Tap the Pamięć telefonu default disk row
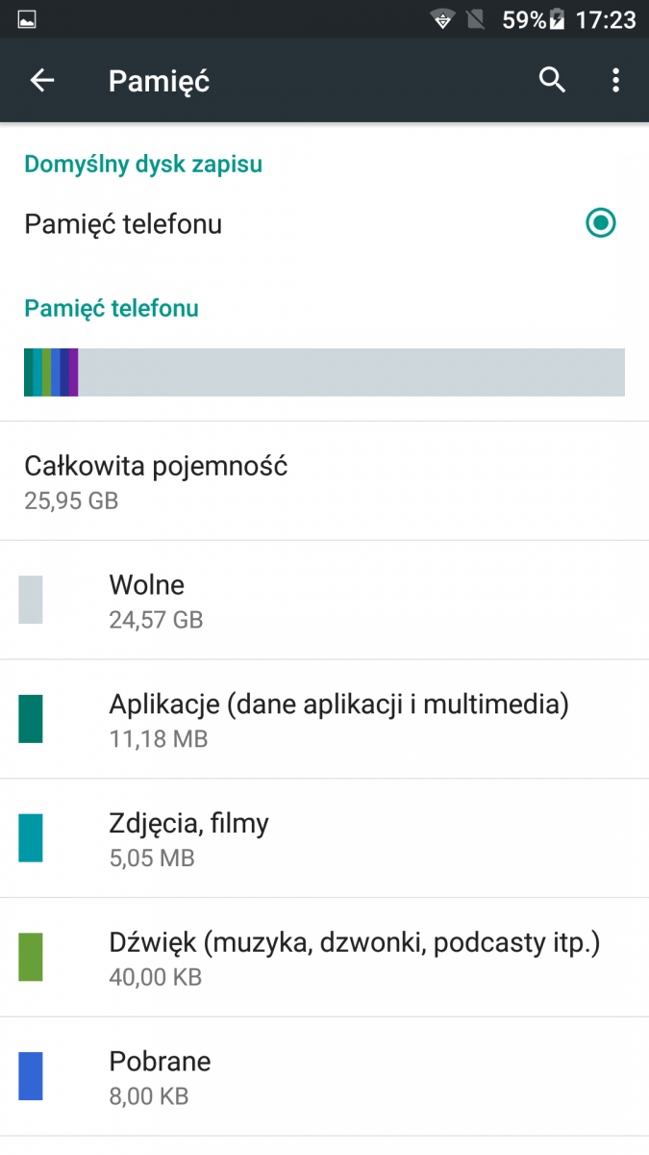The width and height of the screenshot is (649, 1155). 324,224
